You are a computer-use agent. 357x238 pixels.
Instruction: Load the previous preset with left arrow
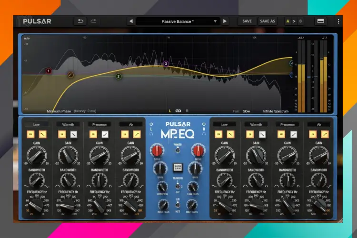pos(130,21)
